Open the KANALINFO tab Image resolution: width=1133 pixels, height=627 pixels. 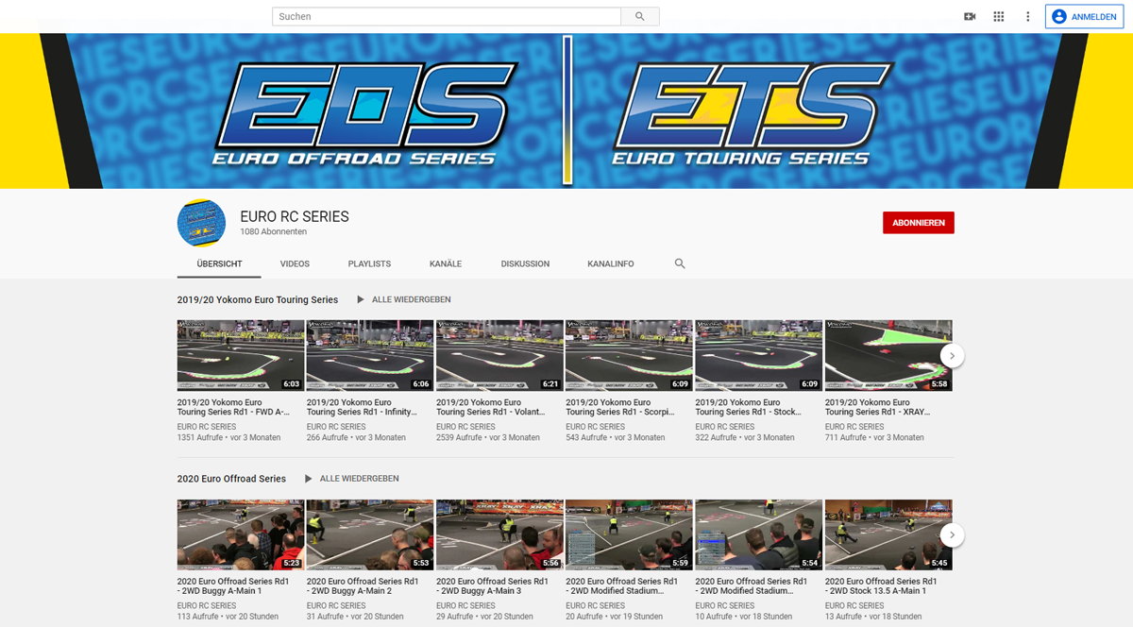[611, 263]
